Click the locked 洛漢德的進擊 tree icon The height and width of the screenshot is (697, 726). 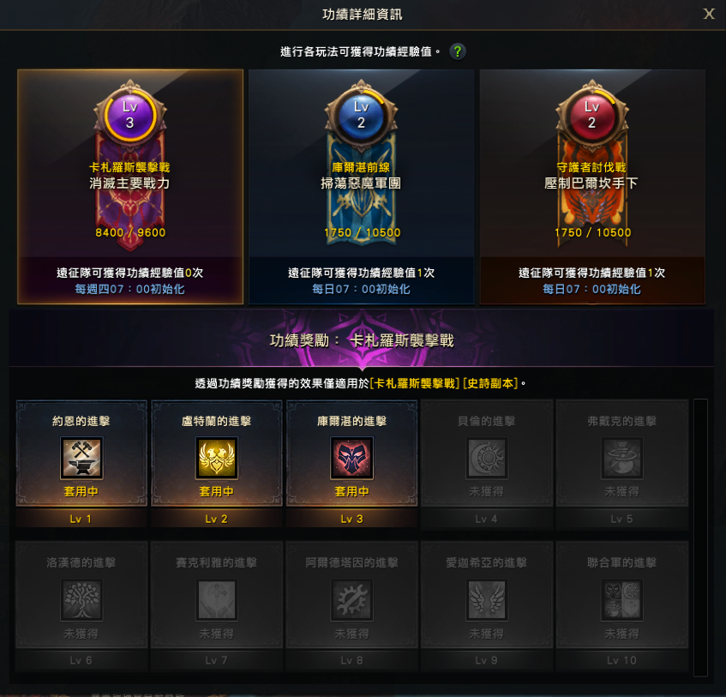(x=81, y=600)
